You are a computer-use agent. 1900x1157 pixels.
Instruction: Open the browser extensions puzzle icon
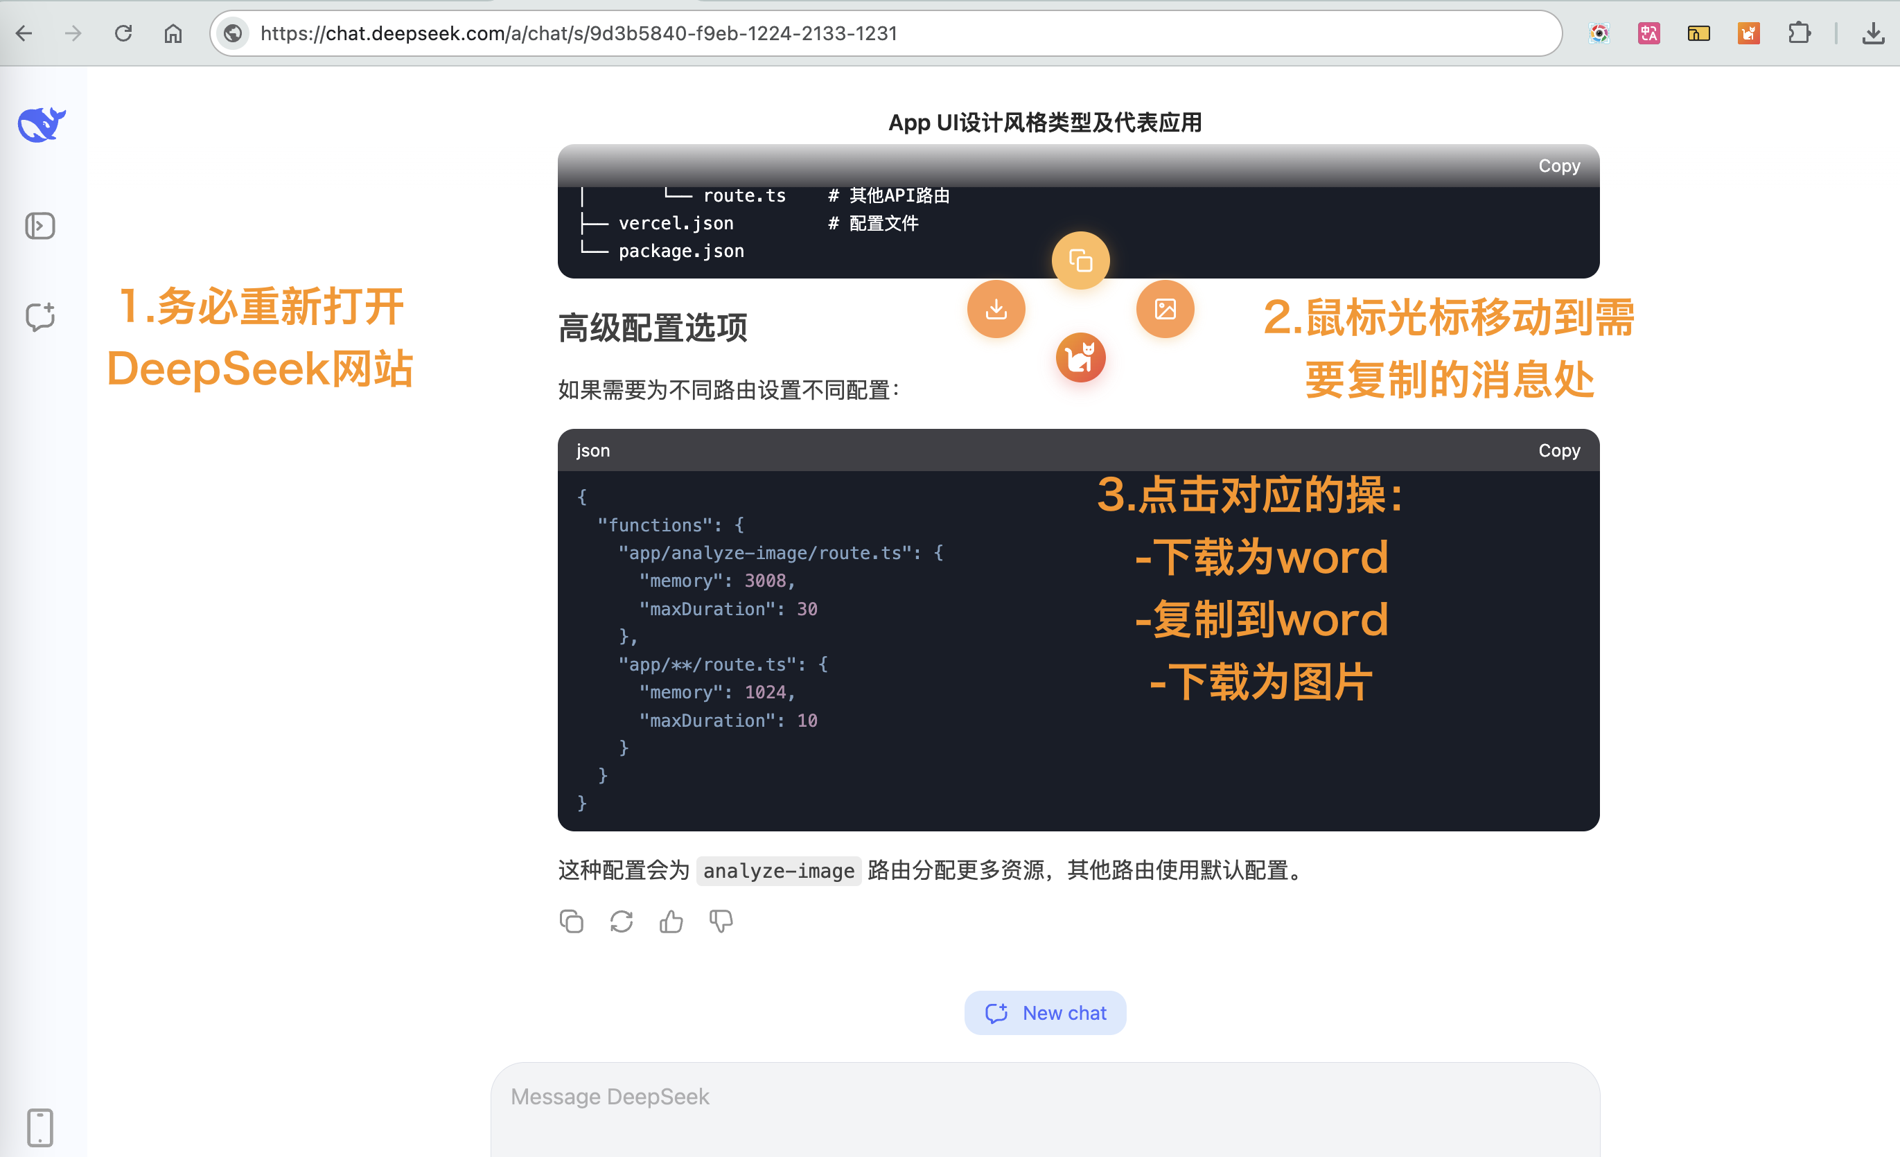[x=1800, y=33]
